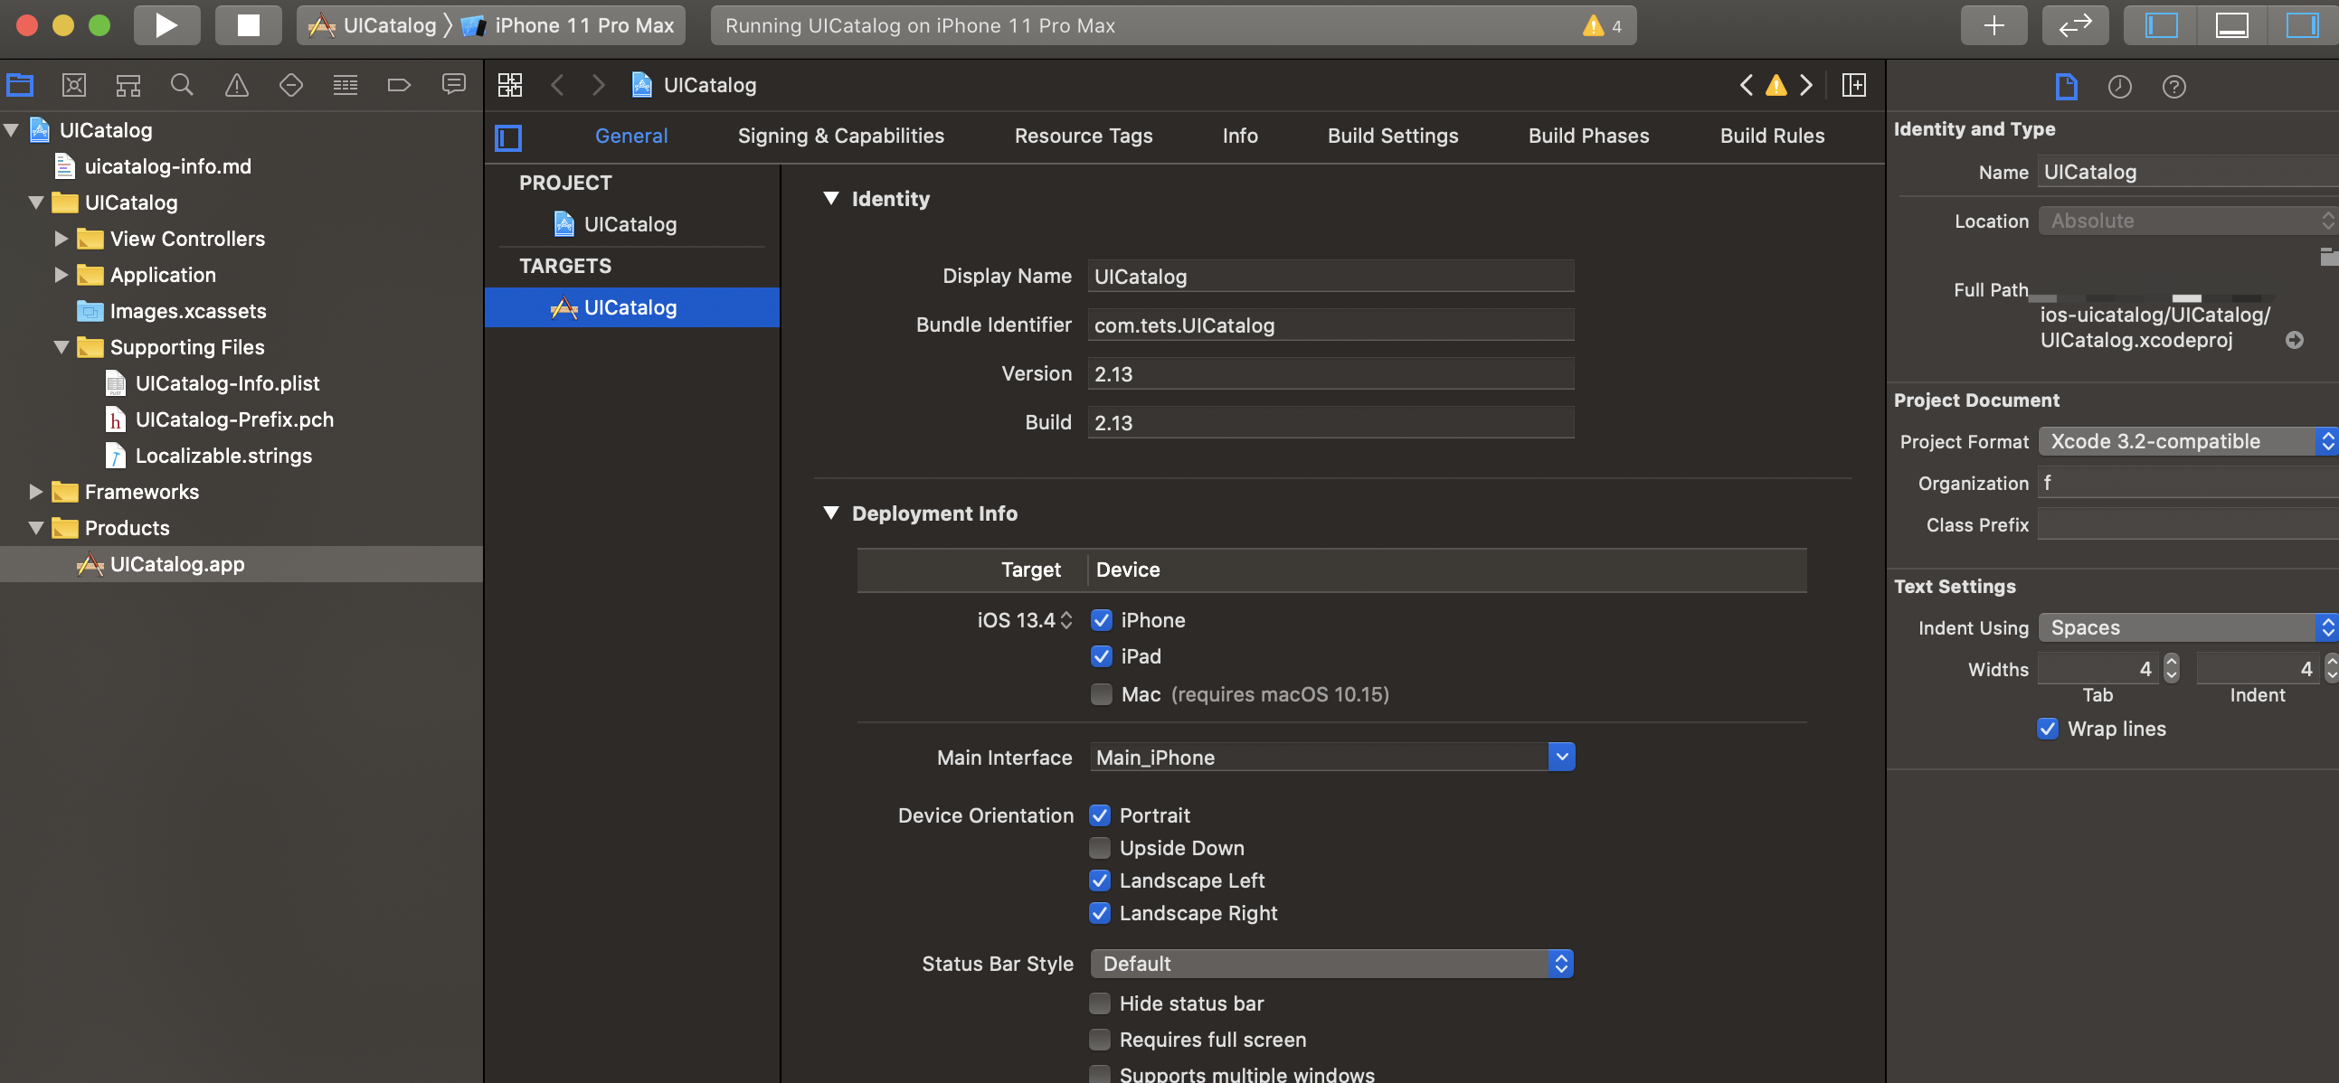Image resolution: width=2339 pixels, height=1083 pixels.
Task: Show the Project navigator
Action: tap(20, 85)
